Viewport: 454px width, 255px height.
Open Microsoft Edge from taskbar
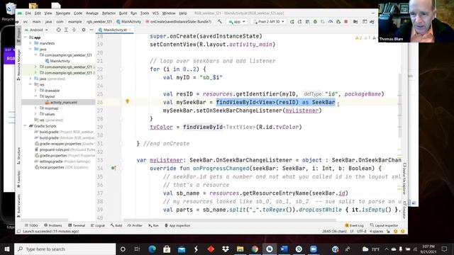click(152, 249)
